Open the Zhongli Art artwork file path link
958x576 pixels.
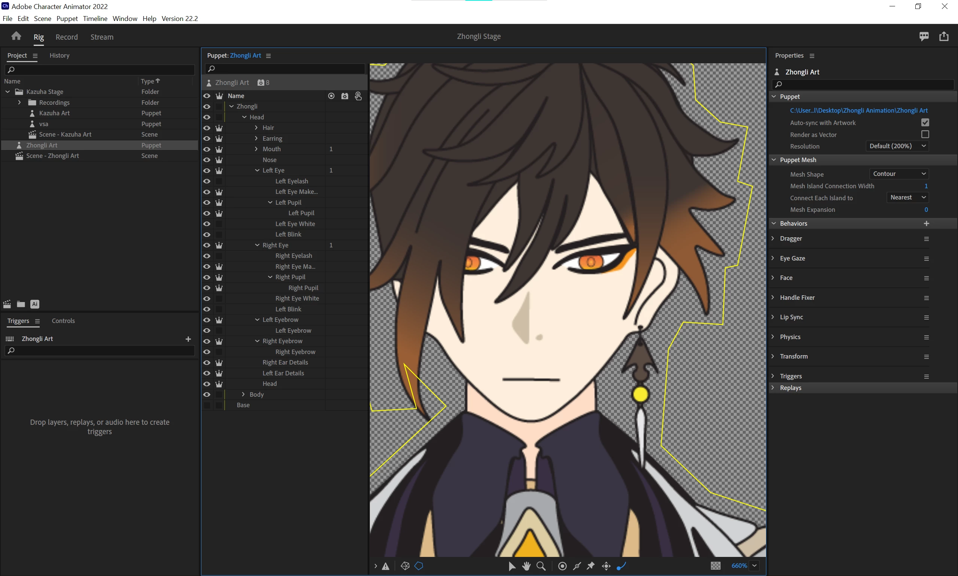click(859, 111)
